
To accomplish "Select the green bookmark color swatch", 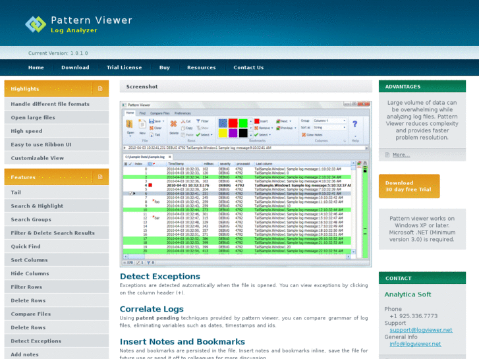I will point(243,123).
